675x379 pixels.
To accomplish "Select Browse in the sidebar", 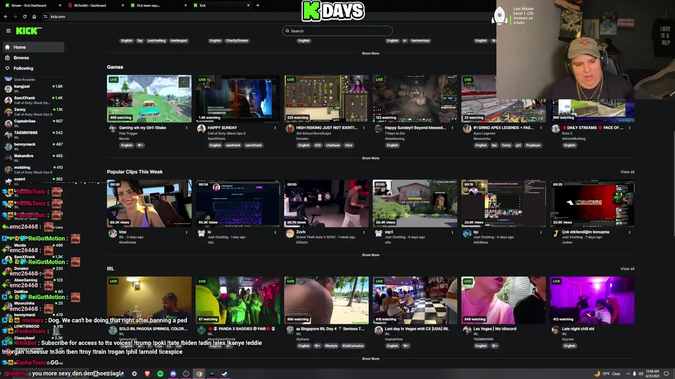I will coord(33,58).
